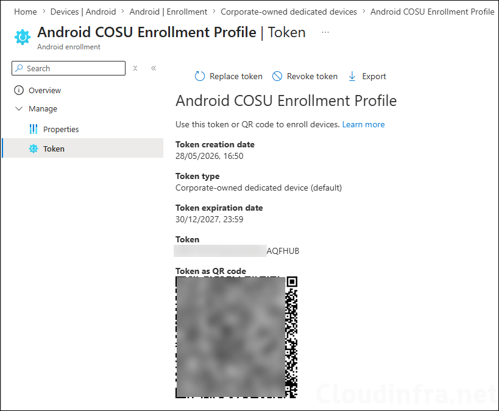Screen dimensions: 499x411
Task: Click the Android COSU Enrollment Profile content heading
Action: click(x=286, y=101)
